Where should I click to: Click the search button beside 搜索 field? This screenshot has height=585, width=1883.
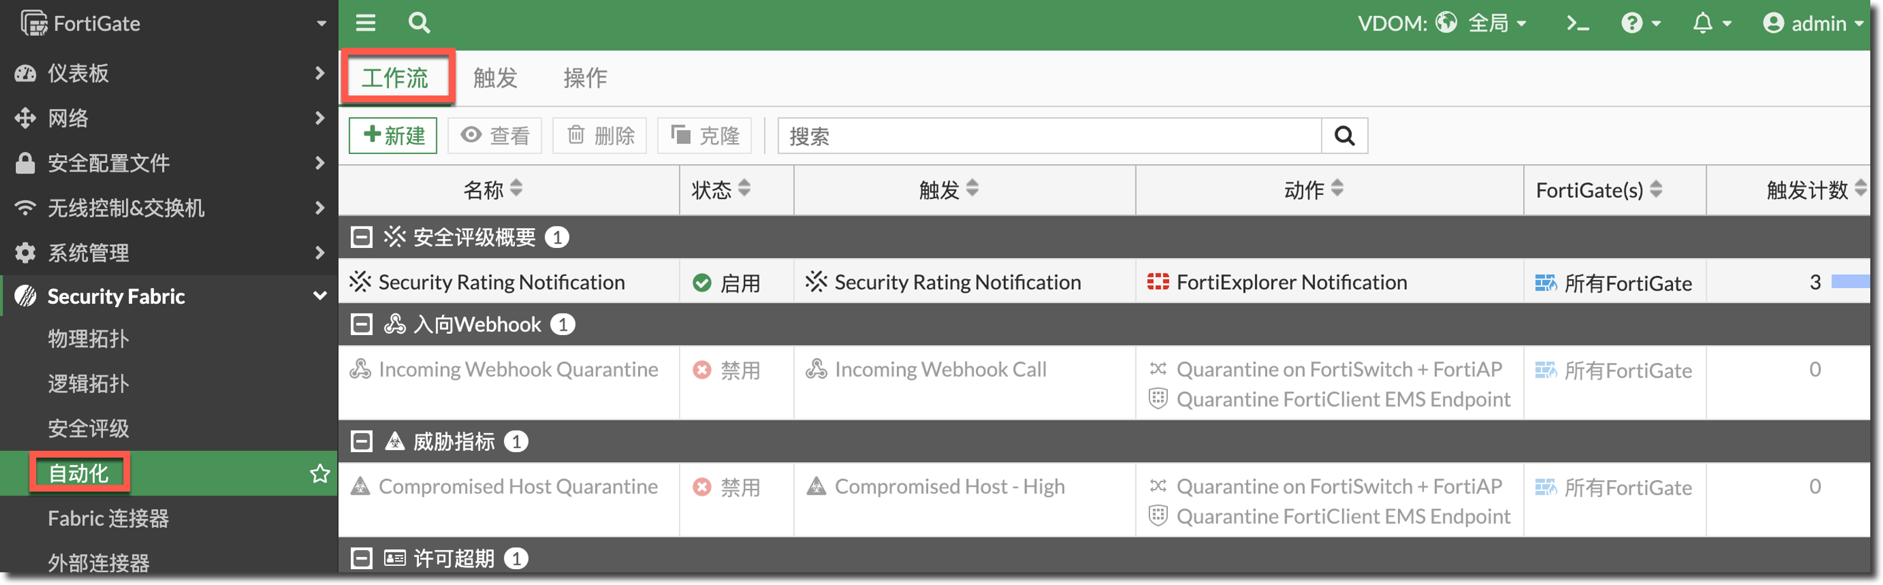click(1343, 136)
